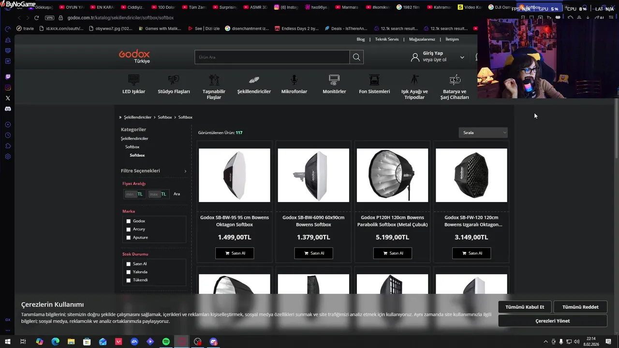
Task: Open X in the browser sidebar
Action: coord(8,98)
